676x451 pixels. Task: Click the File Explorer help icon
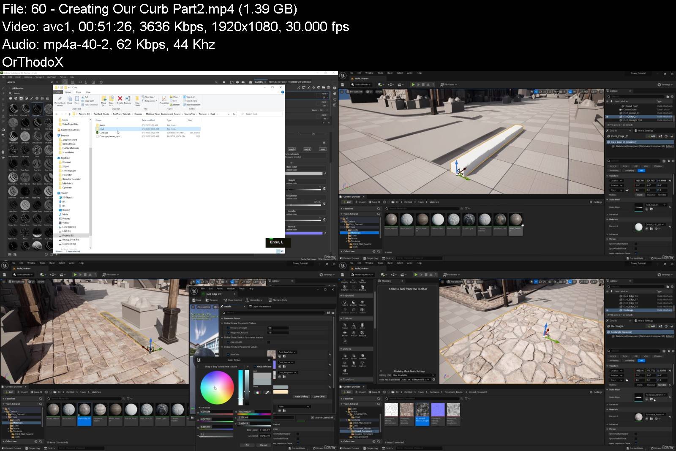coord(283,92)
